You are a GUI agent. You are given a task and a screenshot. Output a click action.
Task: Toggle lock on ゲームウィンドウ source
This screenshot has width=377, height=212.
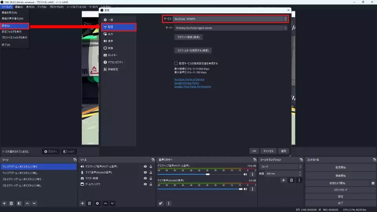(x=151, y=184)
